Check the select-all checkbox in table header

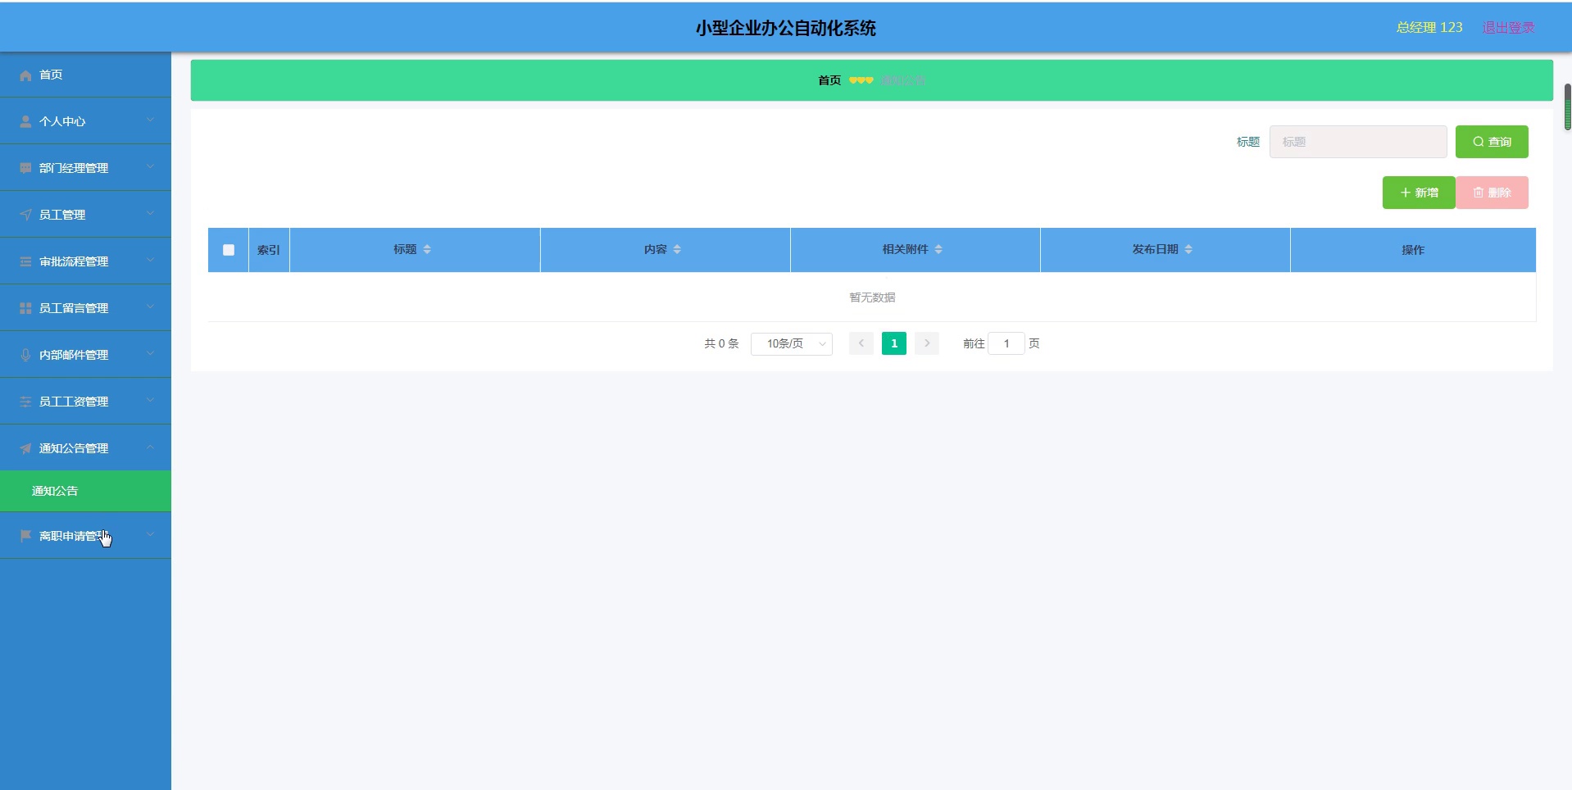(x=228, y=250)
